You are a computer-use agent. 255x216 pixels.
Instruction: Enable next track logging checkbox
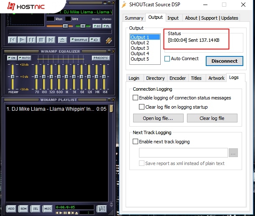coord(136,142)
